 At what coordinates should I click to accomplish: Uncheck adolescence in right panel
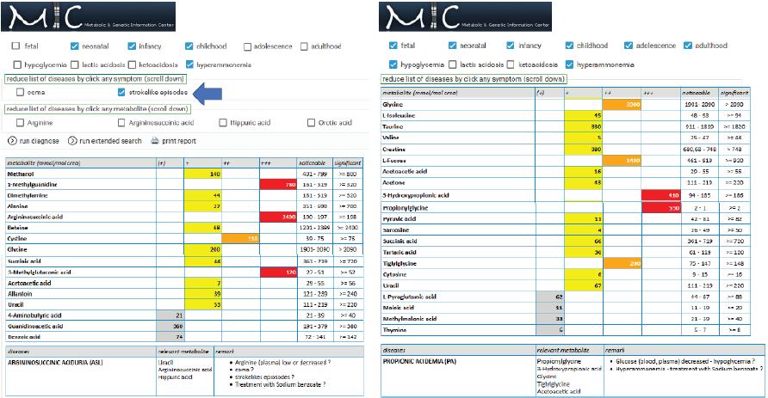629,46
